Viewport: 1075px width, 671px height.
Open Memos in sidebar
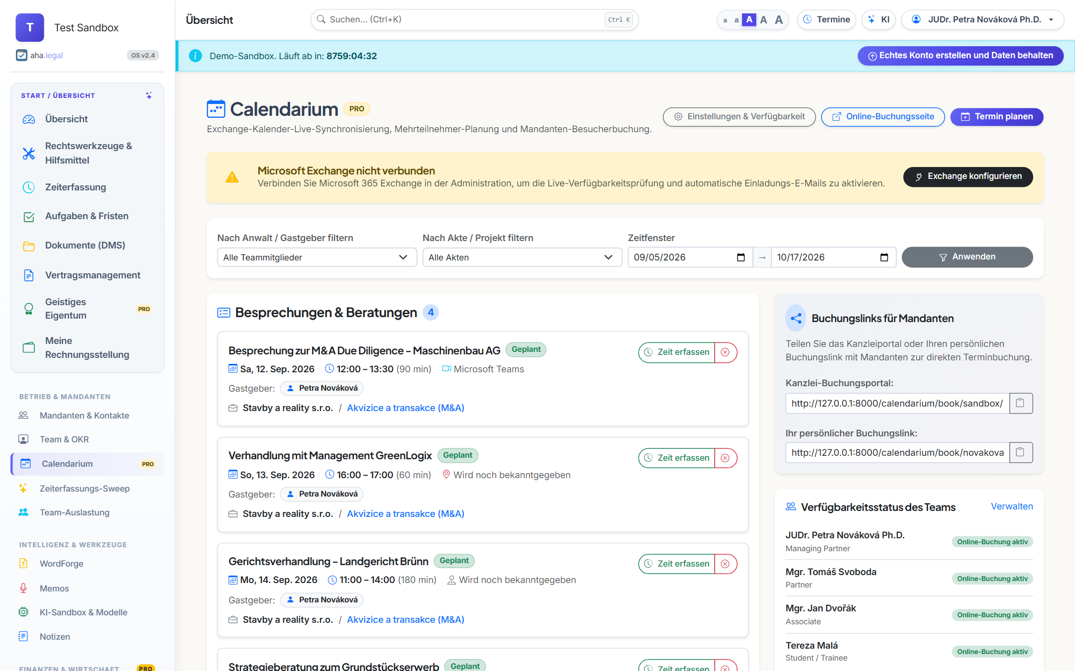click(88, 588)
